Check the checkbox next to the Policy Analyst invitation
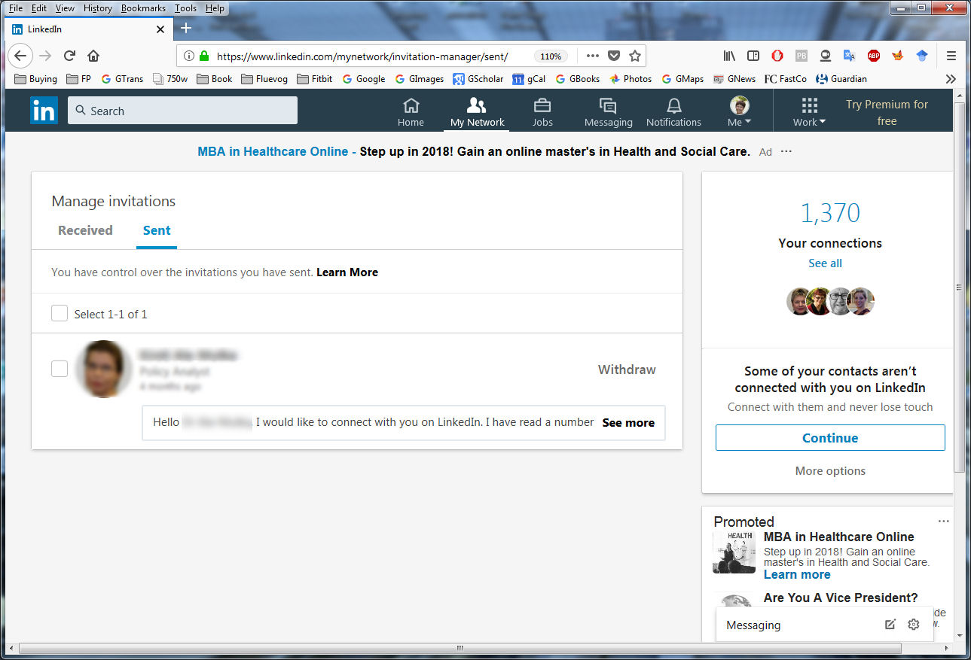 point(60,369)
